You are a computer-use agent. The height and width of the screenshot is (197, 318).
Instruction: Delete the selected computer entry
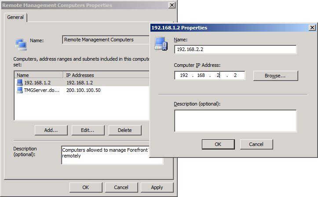pos(125,130)
